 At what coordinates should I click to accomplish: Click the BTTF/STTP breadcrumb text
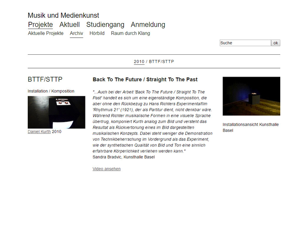[161, 62]
